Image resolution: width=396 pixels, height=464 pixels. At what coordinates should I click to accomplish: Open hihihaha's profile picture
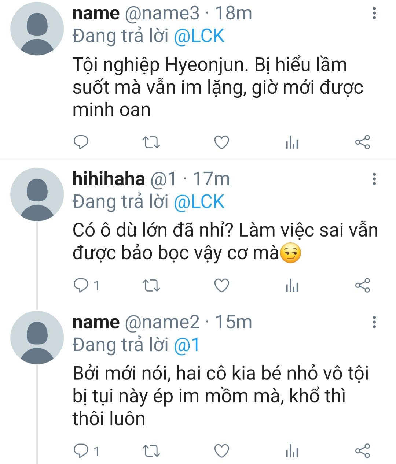(x=37, y=194)
